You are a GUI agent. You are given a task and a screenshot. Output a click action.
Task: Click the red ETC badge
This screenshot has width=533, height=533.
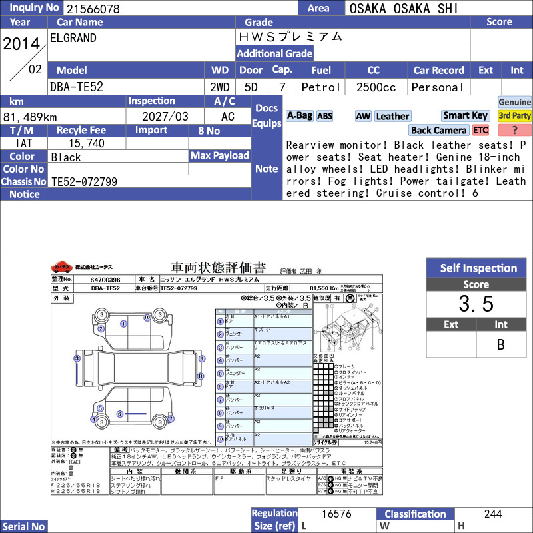pyautogui.click(x=480, y=130)
